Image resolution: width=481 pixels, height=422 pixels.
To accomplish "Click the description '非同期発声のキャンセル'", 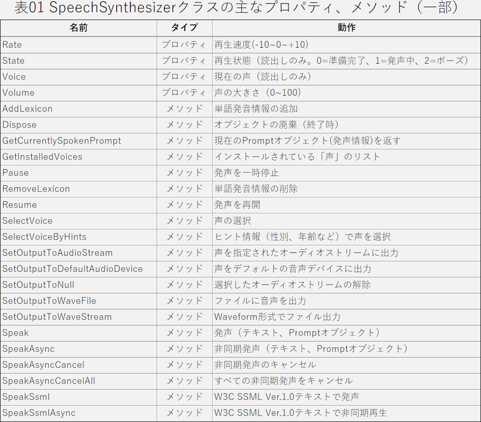I will (x=265, y=365).
